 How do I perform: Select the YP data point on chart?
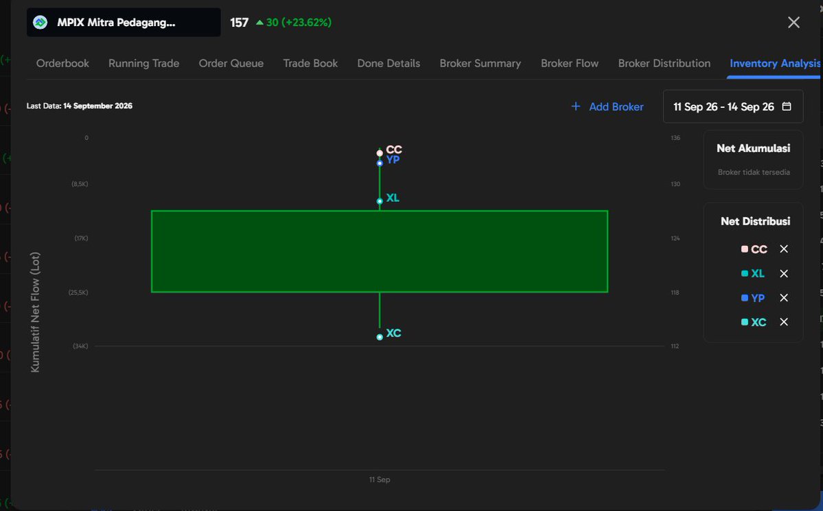coord(380,163)
